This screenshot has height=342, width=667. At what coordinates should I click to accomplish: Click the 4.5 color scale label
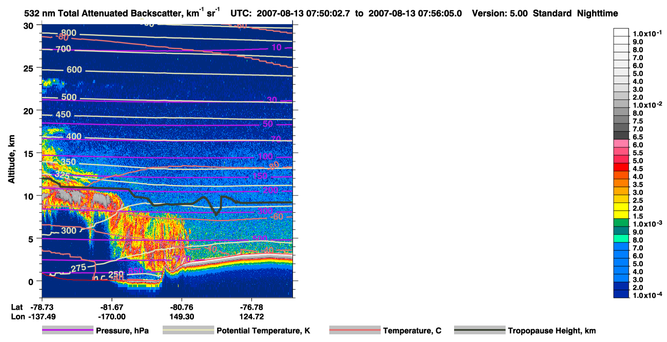point(638,168)
